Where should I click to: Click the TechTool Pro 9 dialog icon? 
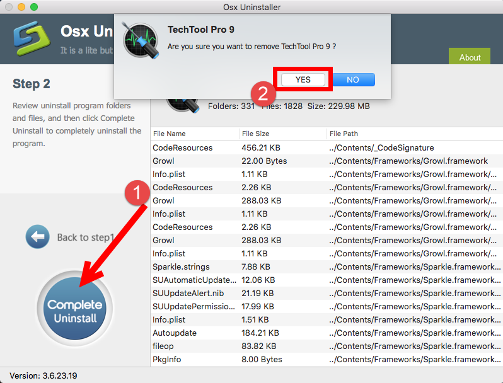141,41
